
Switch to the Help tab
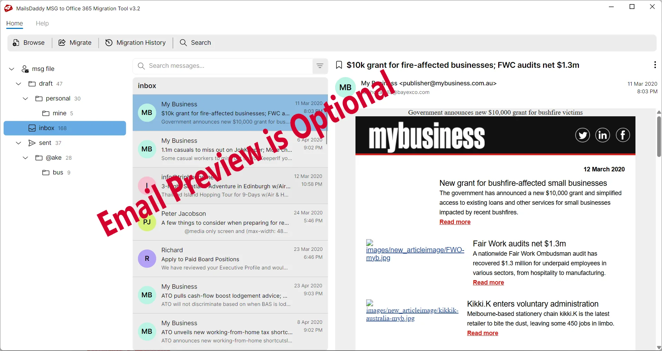click(42, 23)
